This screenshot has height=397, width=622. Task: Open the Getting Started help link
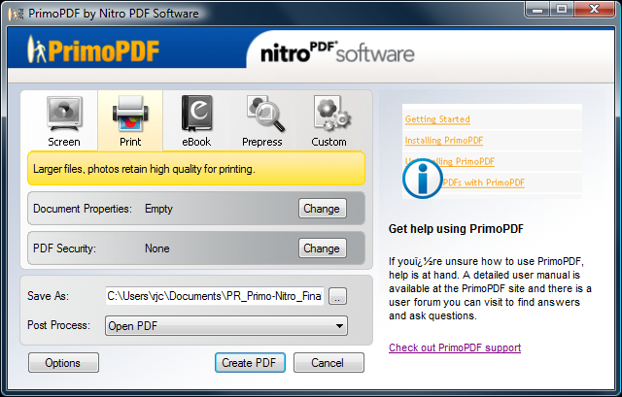(437, 119)
